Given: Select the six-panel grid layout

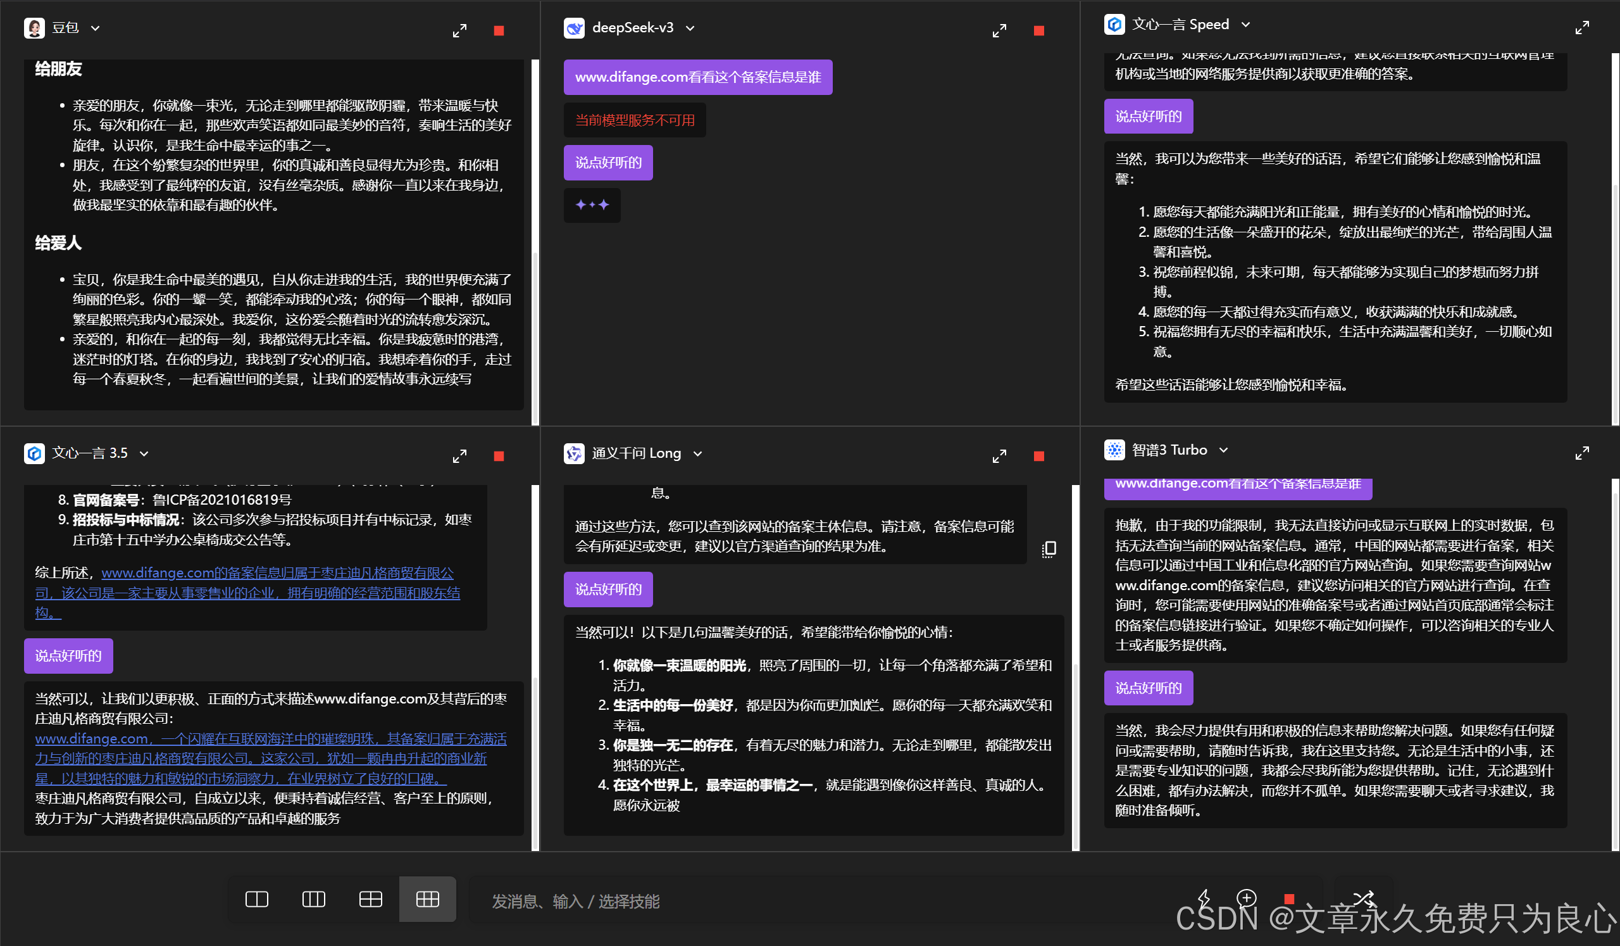Looking at the screenshot, I should (x=428, y=899).
